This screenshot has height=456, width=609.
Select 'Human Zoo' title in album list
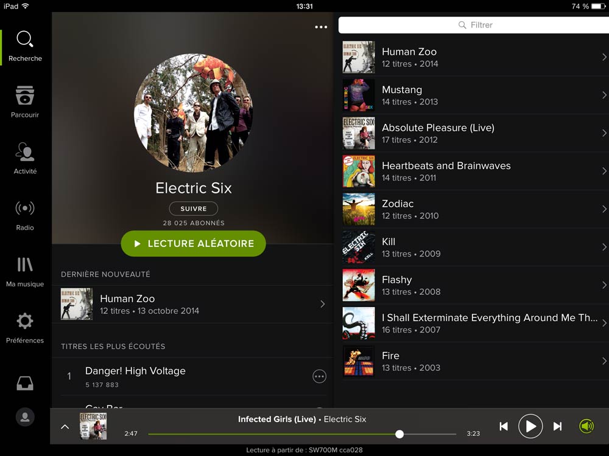[409, 52]
